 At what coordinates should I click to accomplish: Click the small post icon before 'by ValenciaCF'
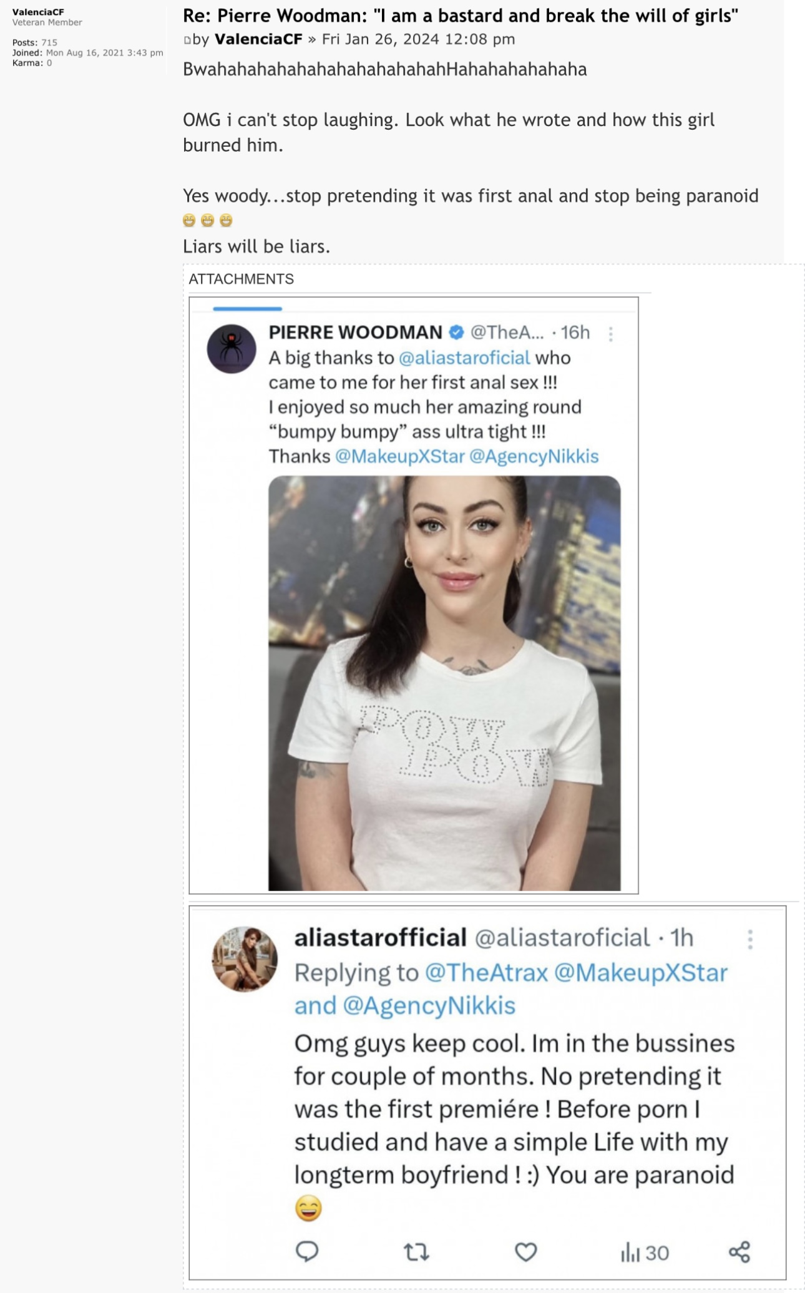[x=187, y=41]
